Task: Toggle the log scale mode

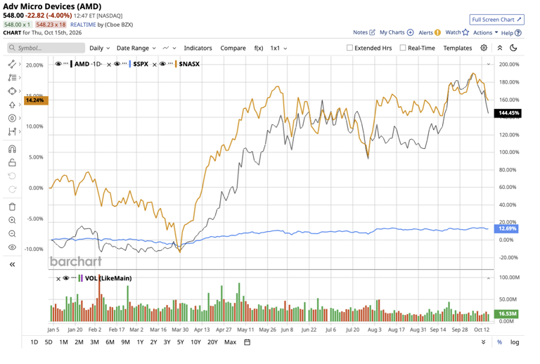Action: pyautogui.click(x=515, y=342)
